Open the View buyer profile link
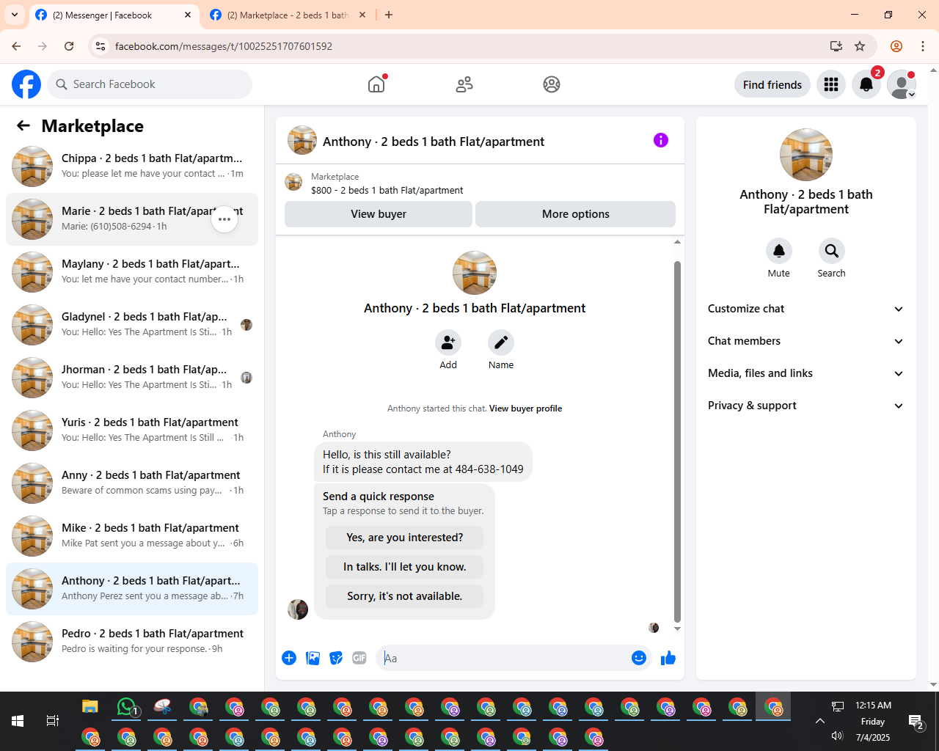 (525, 409)
